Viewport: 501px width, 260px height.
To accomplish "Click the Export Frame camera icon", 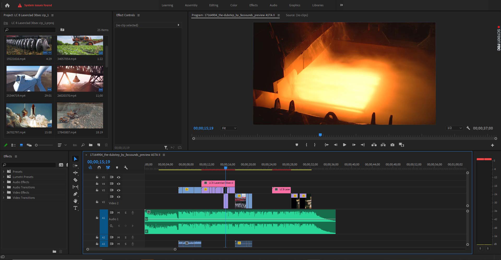I will [x=392, y=145].
